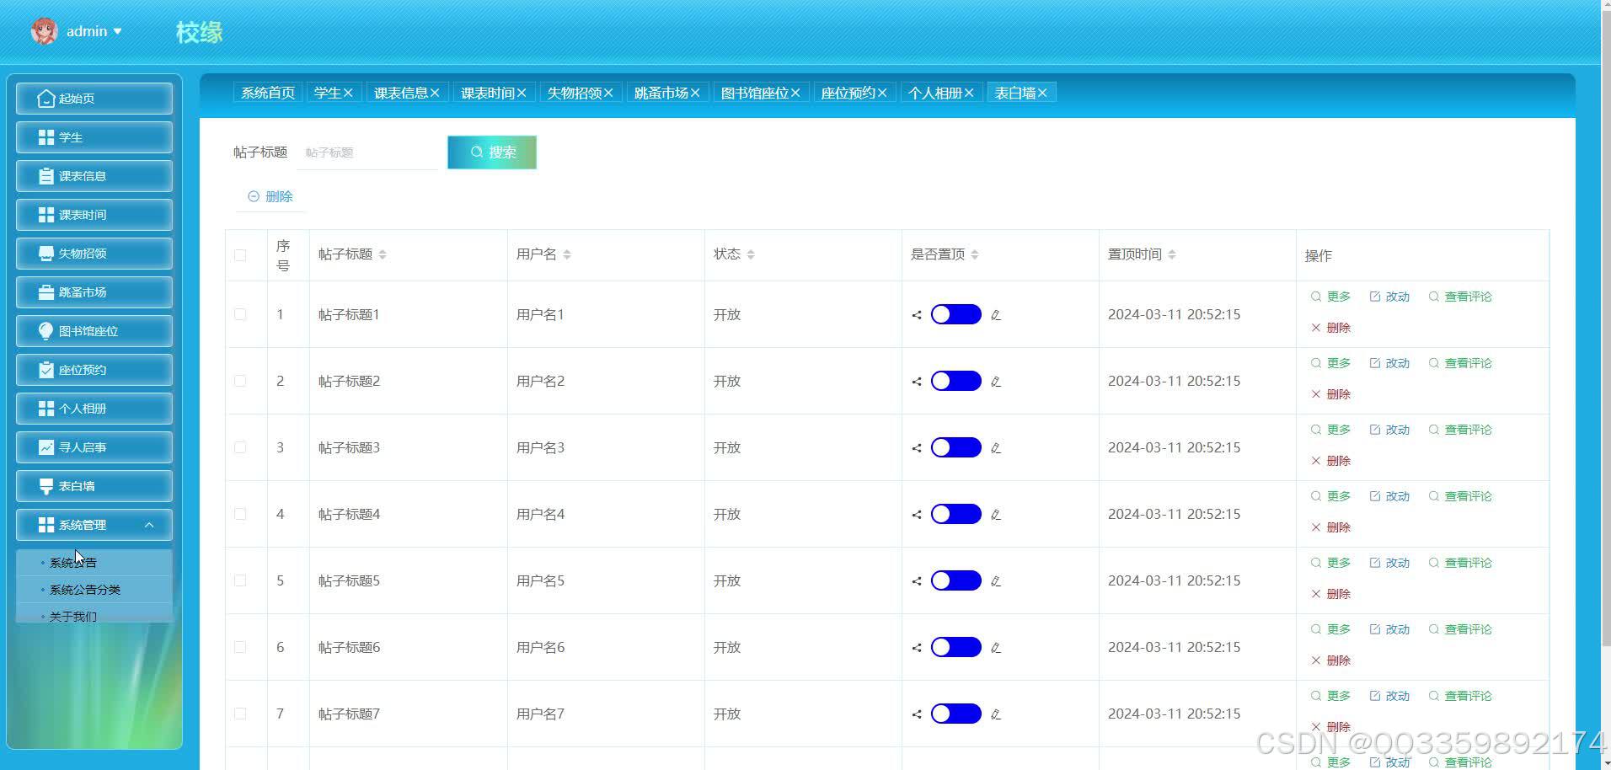Open the 起始页 sidebar item

click(x=94, y=99)
